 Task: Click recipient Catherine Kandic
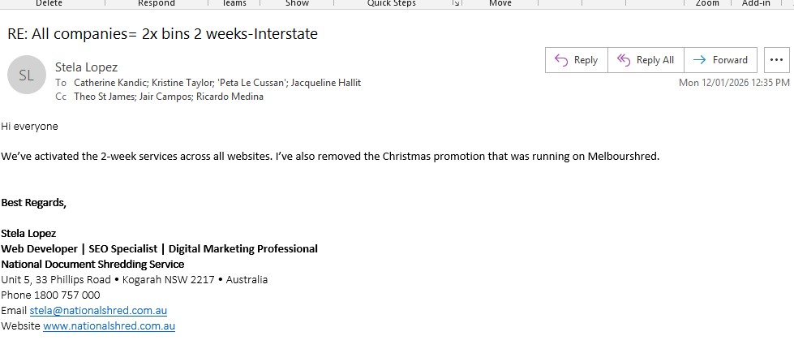pyautogui.click(x=107, y=83)
